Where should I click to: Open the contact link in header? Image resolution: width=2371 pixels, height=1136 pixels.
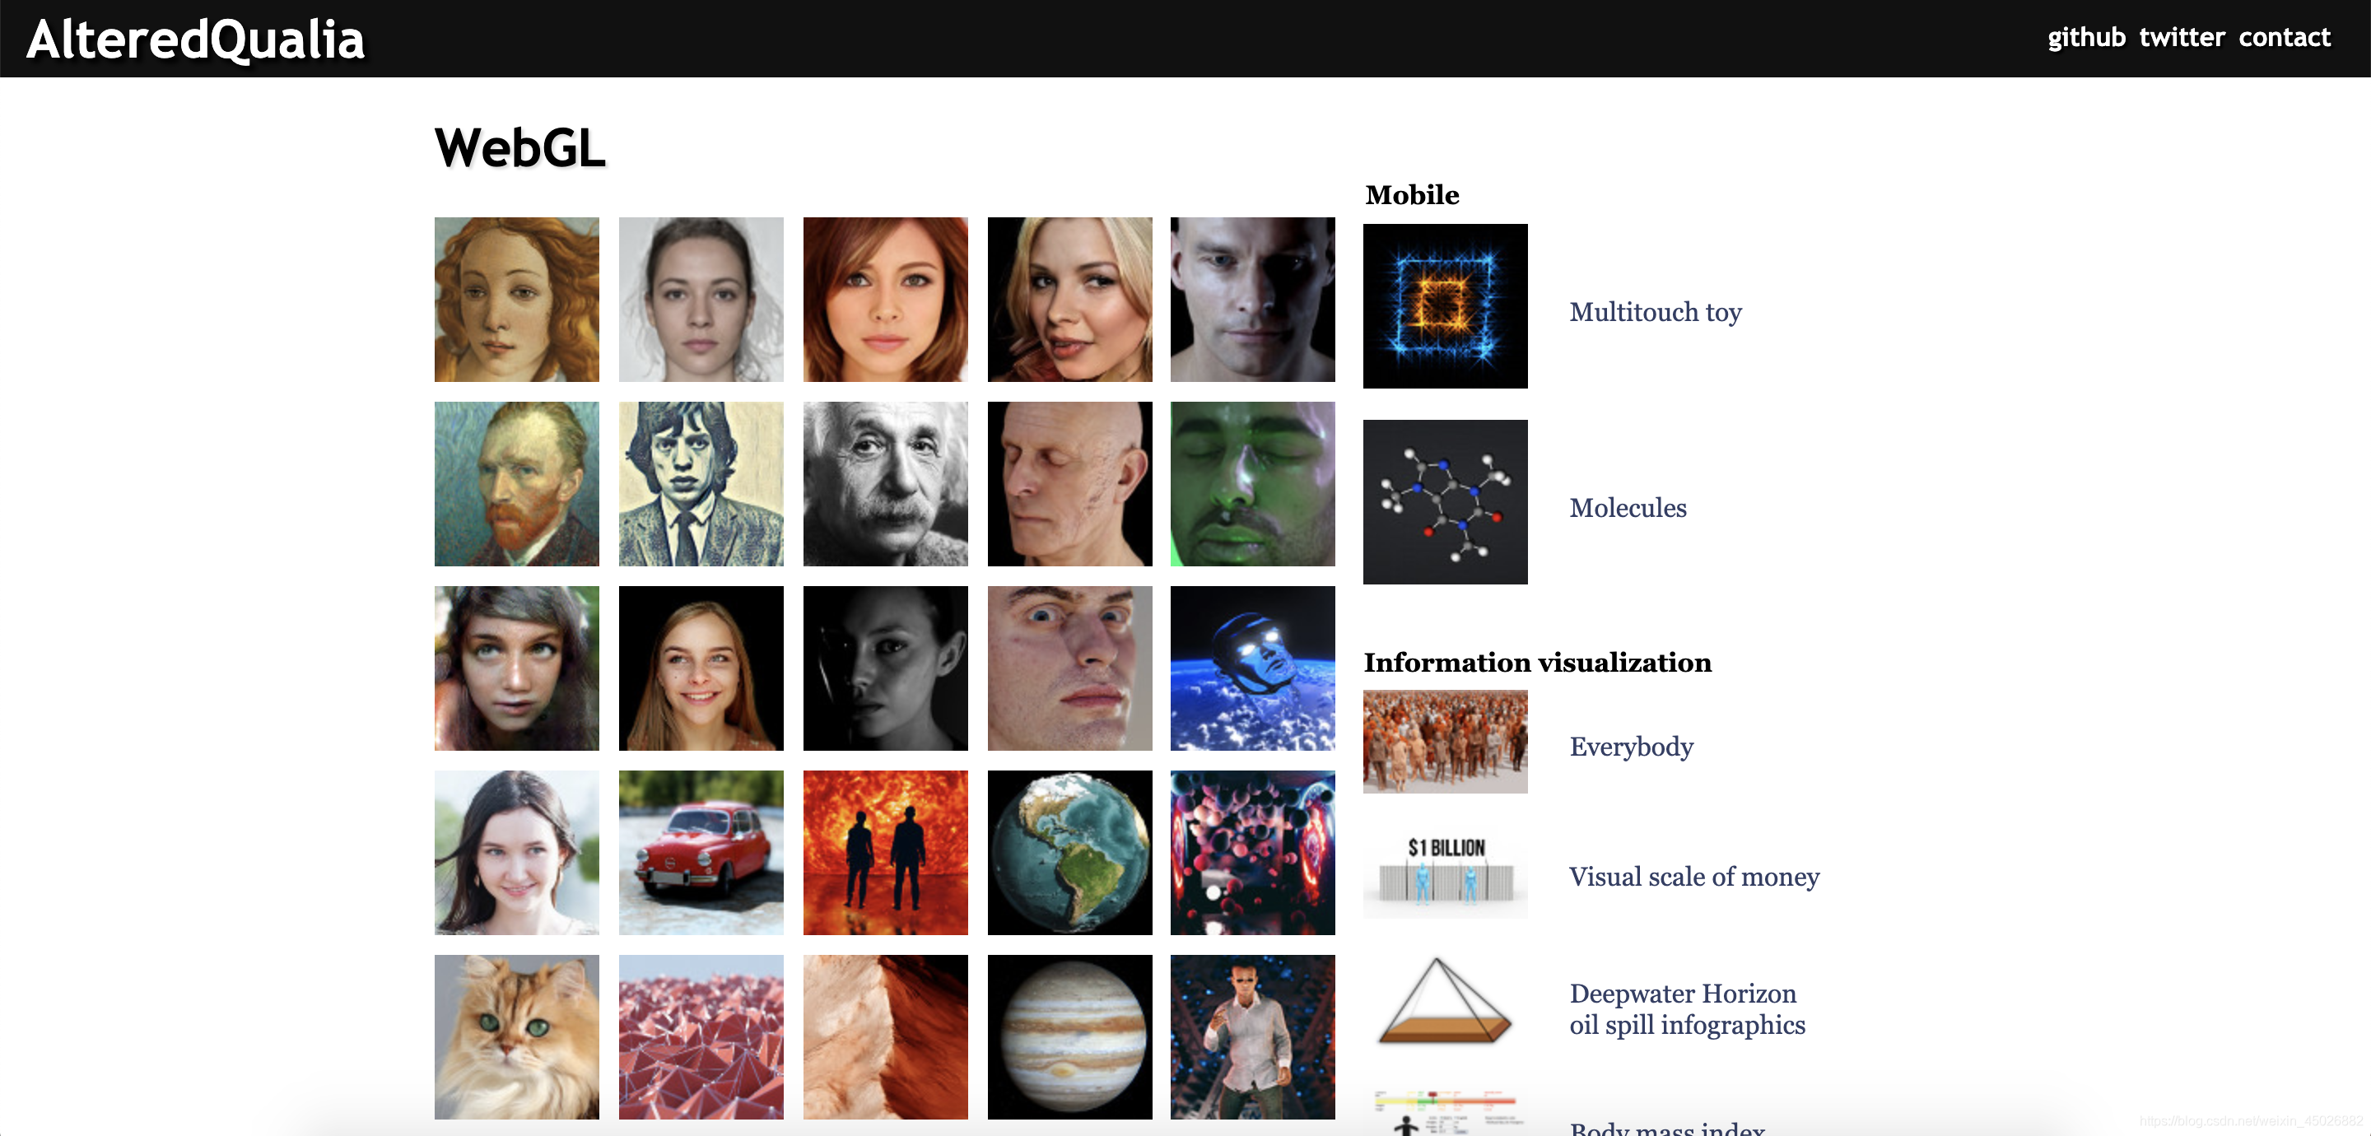point(2285,38)
